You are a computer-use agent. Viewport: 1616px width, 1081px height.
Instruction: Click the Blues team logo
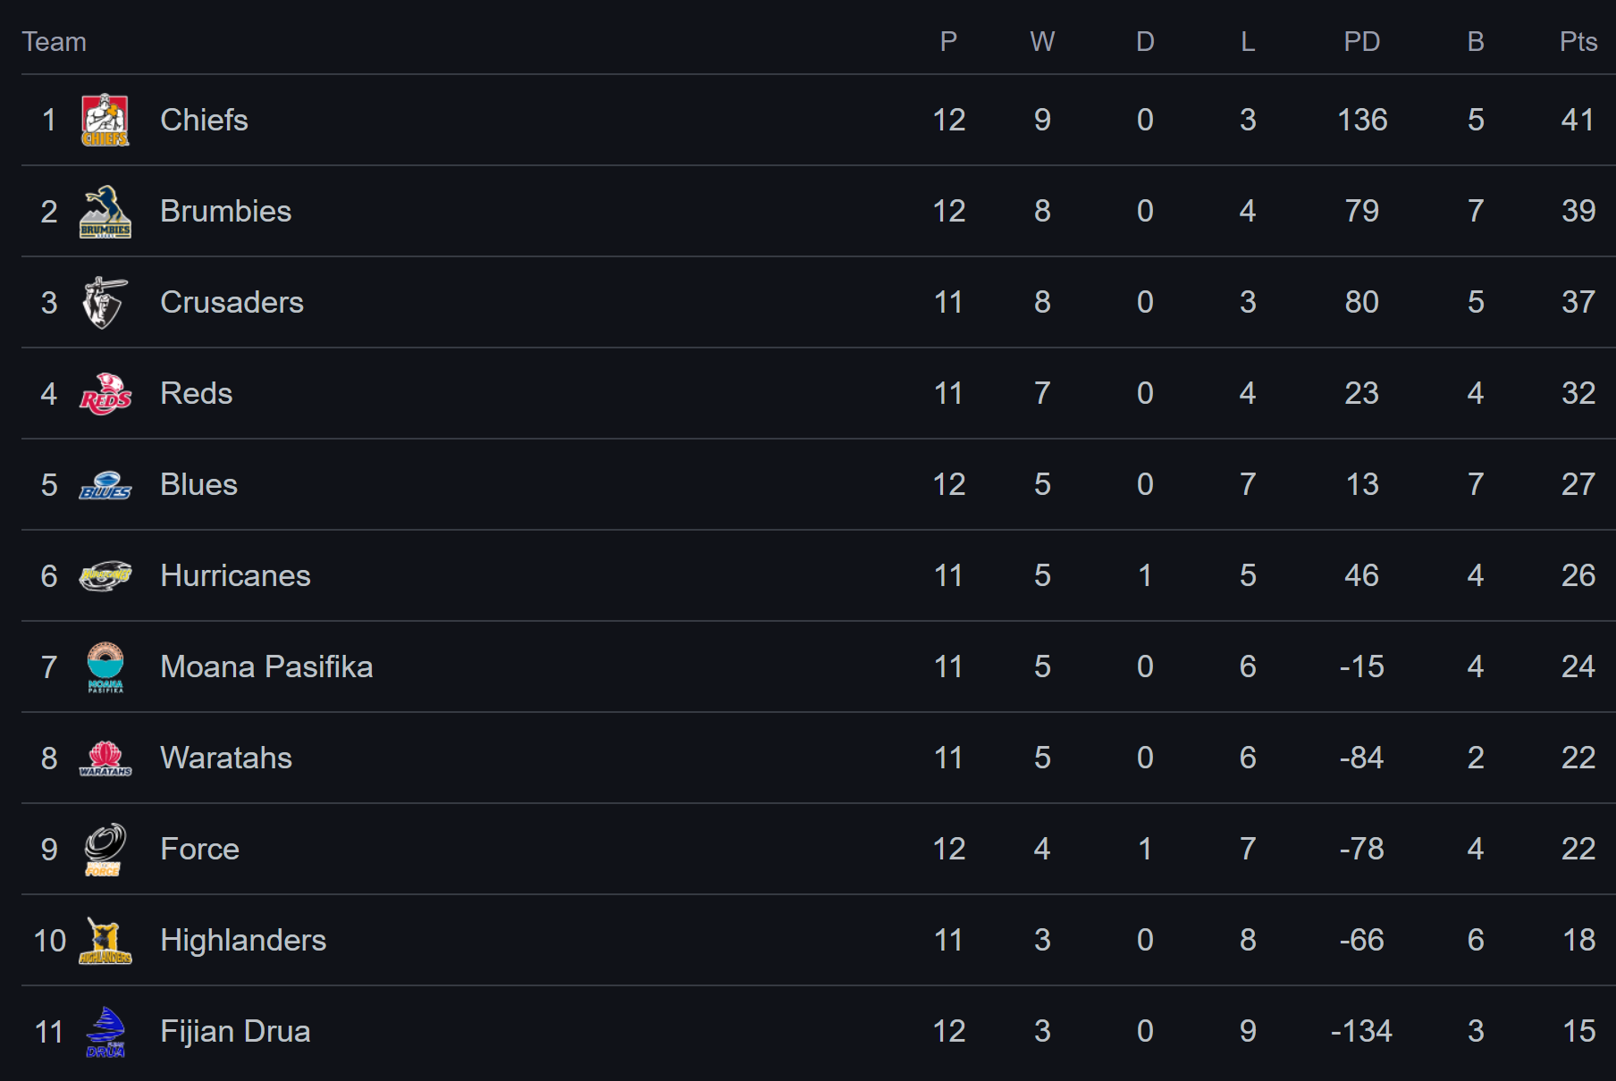click(x=105, y=485)
